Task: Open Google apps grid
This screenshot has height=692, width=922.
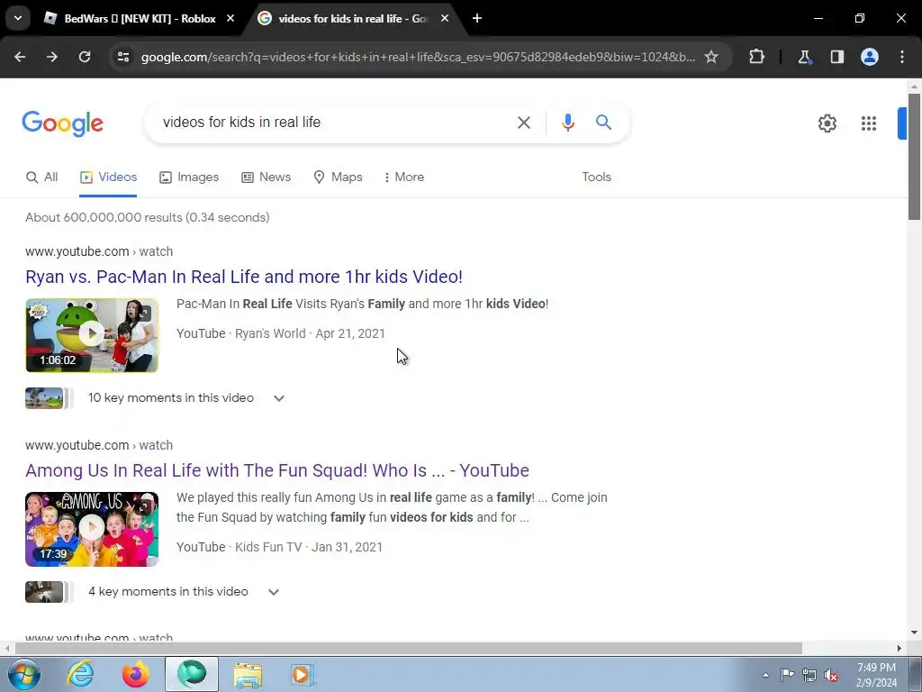Action: [869, 123]
